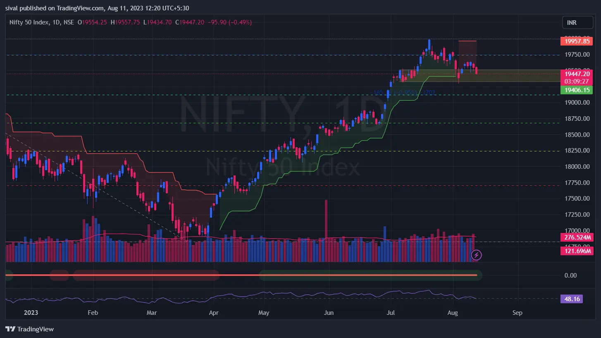Screen dimensions: 601x338
Task: Select the Sep time axis label
Action: click(517, 313)
